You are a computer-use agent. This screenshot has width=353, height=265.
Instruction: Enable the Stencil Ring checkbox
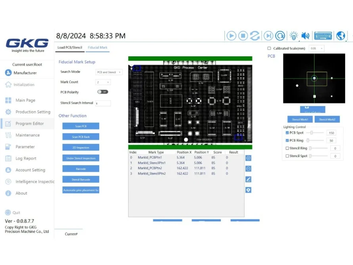click(x=288, y=148)
